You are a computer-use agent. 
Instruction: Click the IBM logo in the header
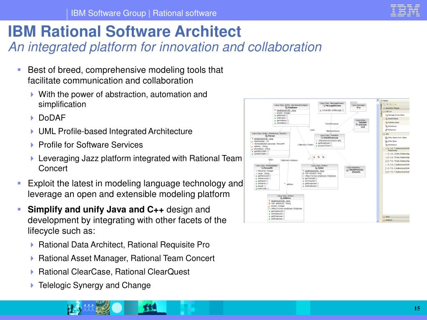tap(405, 10)
